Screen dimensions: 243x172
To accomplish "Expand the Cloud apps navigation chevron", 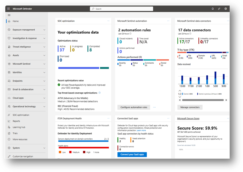I will click(44, 98).
